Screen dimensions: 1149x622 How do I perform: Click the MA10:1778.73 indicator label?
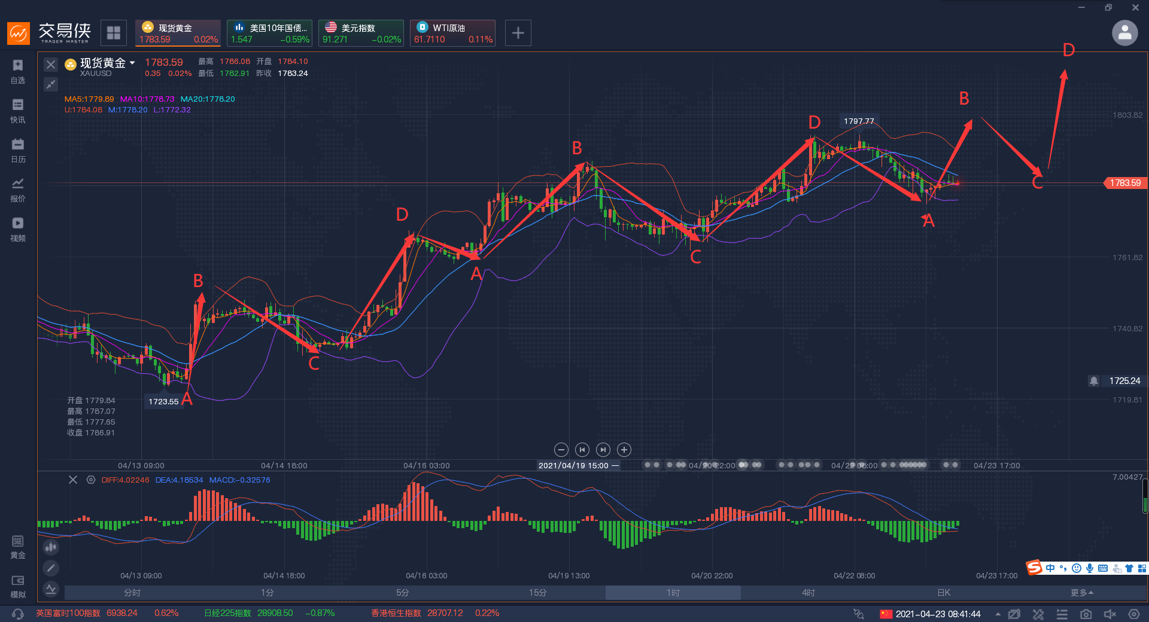click(147, 99)
